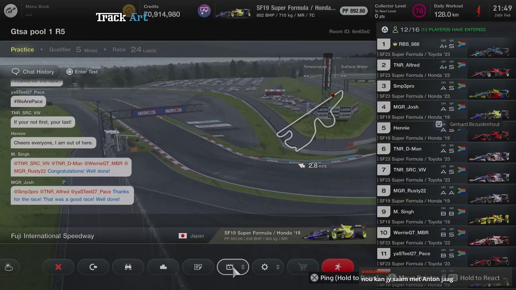The height and width of the screenshot is (290, 516).
Task: Select player MGR_Rusty22 in the list
Action: pos(446,196)
